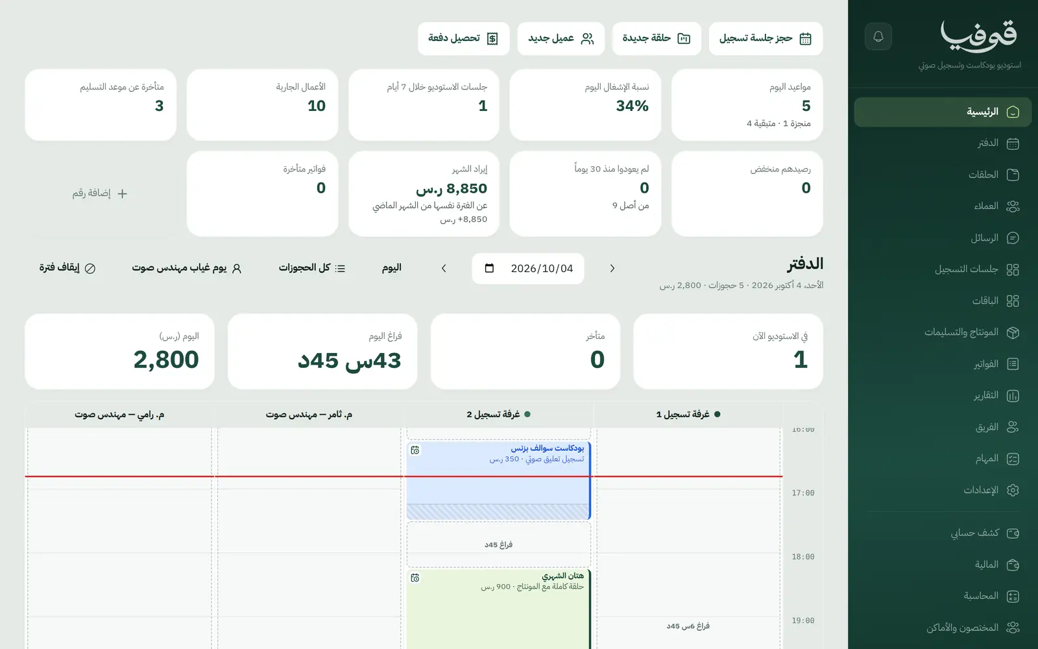The height and width of the screenshot is (649, 1038).
Task: Click في الاستوديو الآن card
Action: tap(728, 352)
